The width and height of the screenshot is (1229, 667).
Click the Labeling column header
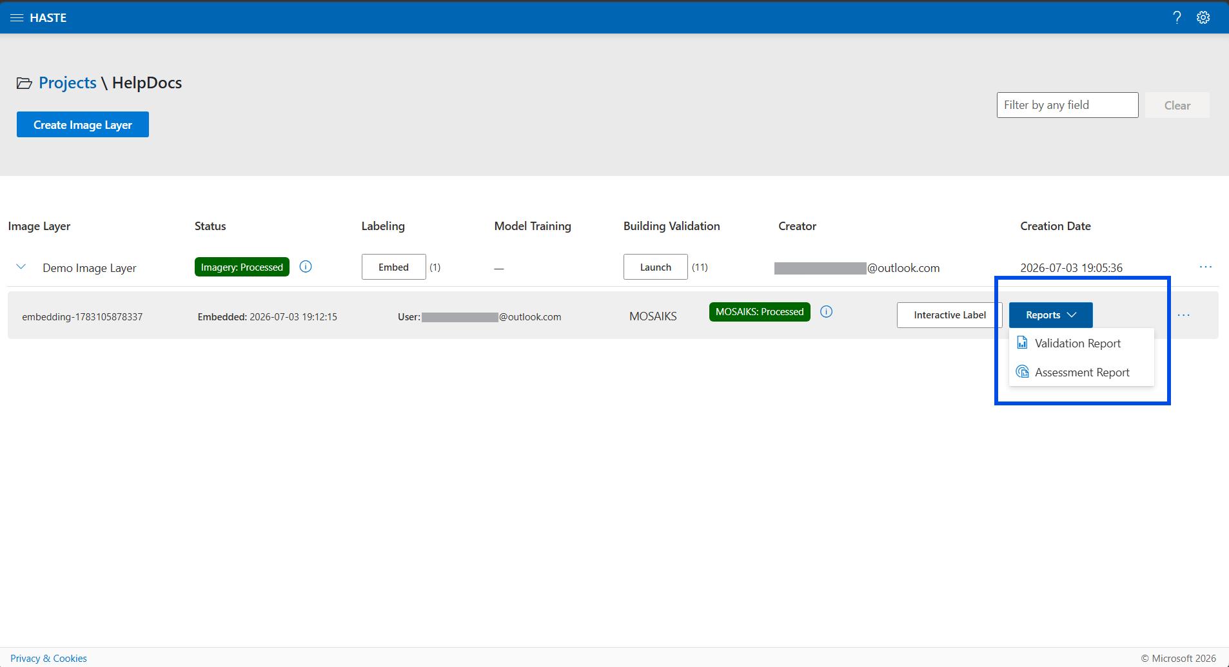pos(383,226)
